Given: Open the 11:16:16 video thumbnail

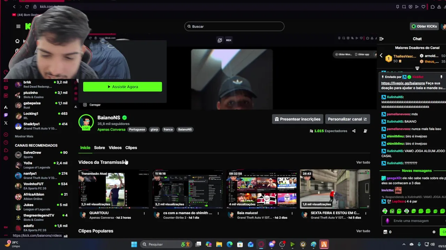Looking at the screenshot, I should pos(187,189).
